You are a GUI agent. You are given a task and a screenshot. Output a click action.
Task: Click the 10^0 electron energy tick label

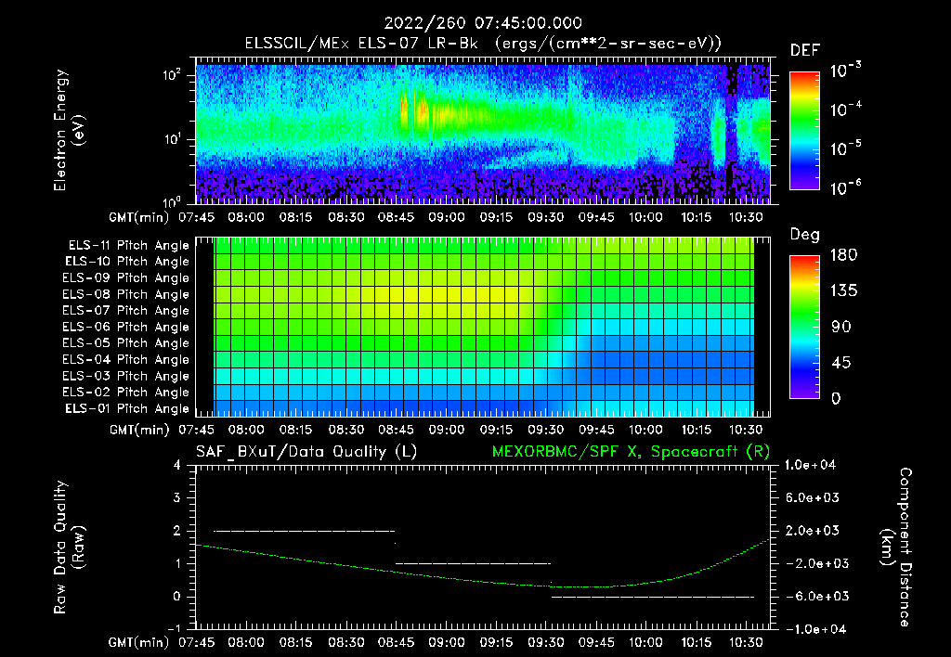click(172, 201)
